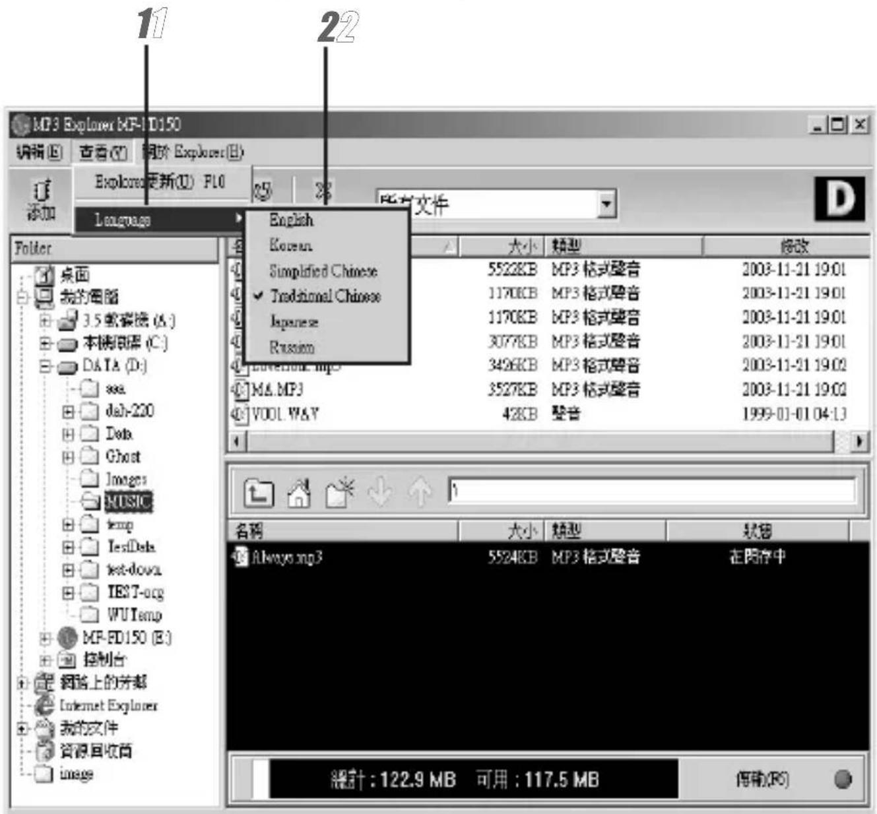Click lower list name column header
Image resolution: width=877 pixels, height=814 pixels.
click(x=342, y=530)
